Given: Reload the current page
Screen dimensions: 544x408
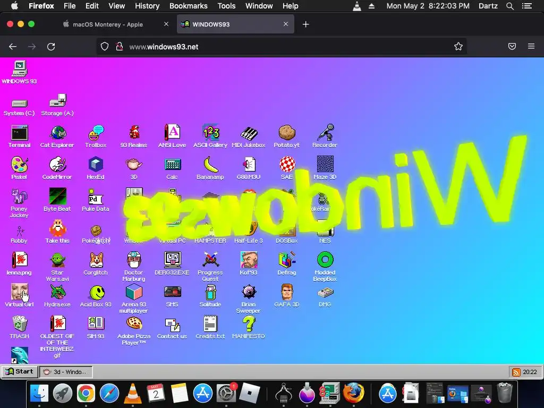Looking at the screenshot, I should (51, 47).
